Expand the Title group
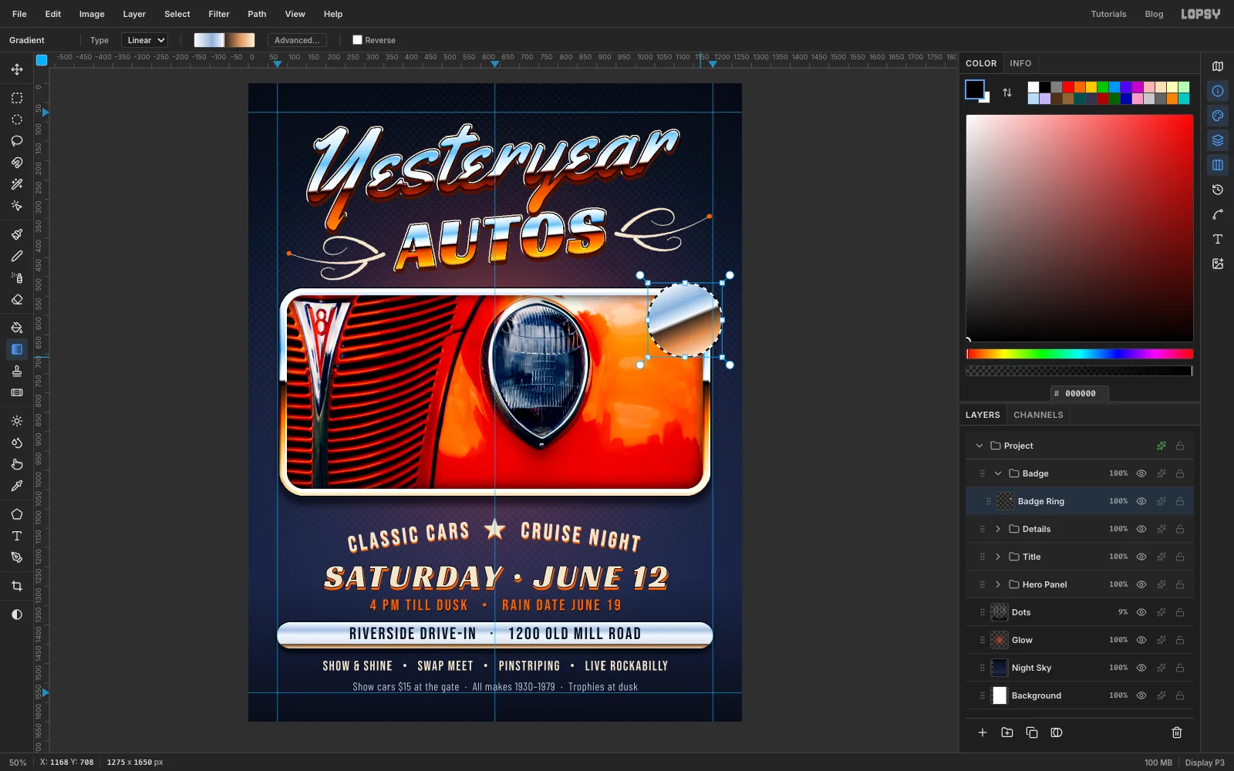1234x771 pixels. point(998,557)
